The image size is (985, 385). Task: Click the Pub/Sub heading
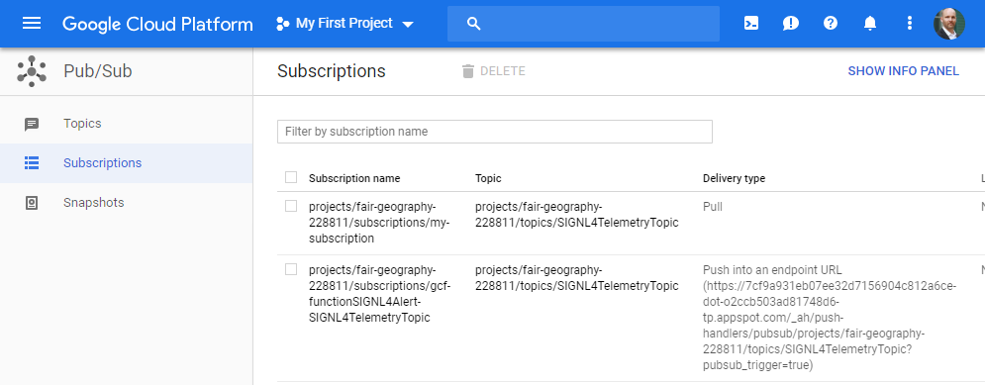[x=98, y=71]
